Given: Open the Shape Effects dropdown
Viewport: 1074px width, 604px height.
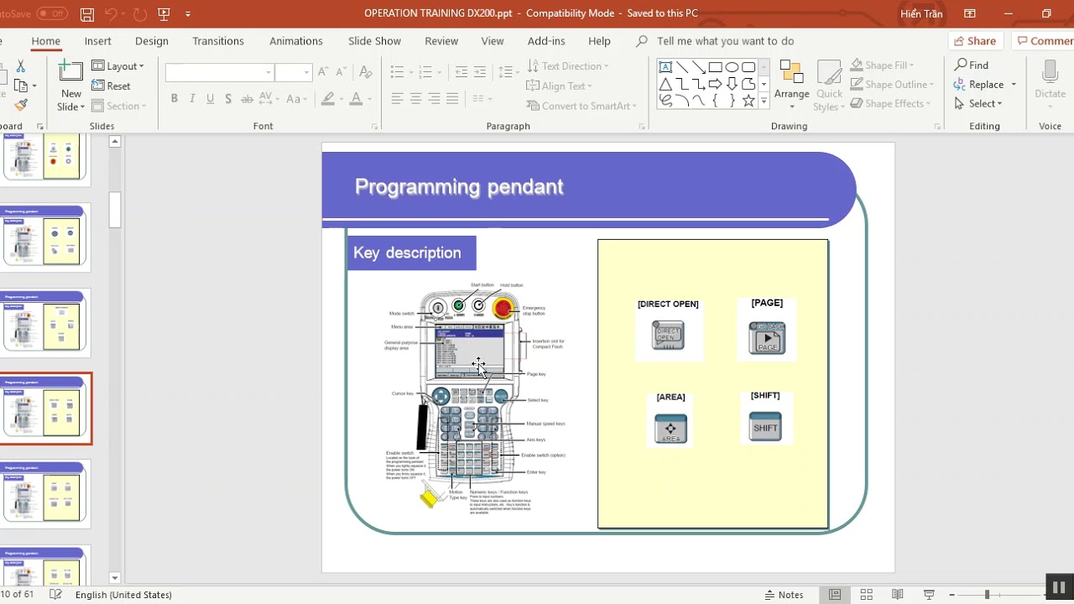Looking at the screenshot, I should pyautogui.click(x=890, y=103).
